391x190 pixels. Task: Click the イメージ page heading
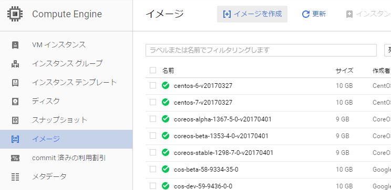164,14
